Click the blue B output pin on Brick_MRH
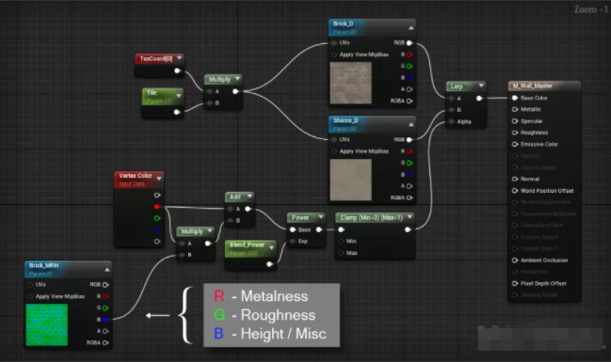Viewport: 611px width, 362px height. [x=105, y=320]
